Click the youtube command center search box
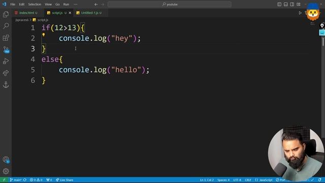This screenshot has height=183, width=325. pos(170,5)
